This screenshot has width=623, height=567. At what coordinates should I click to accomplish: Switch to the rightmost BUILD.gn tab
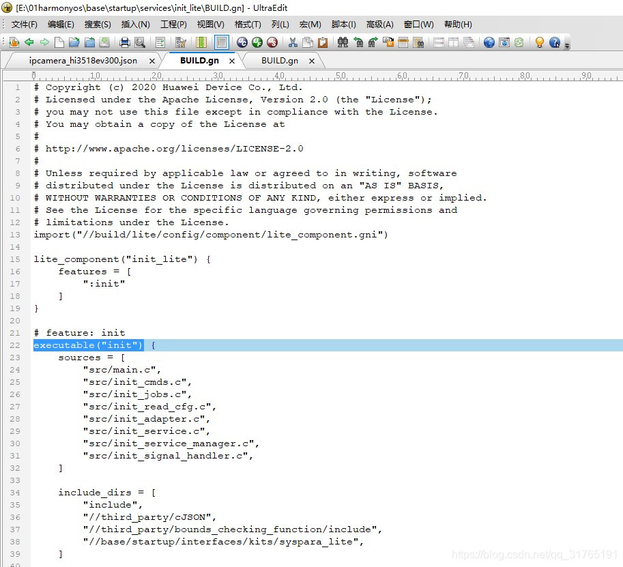[280, 61]
